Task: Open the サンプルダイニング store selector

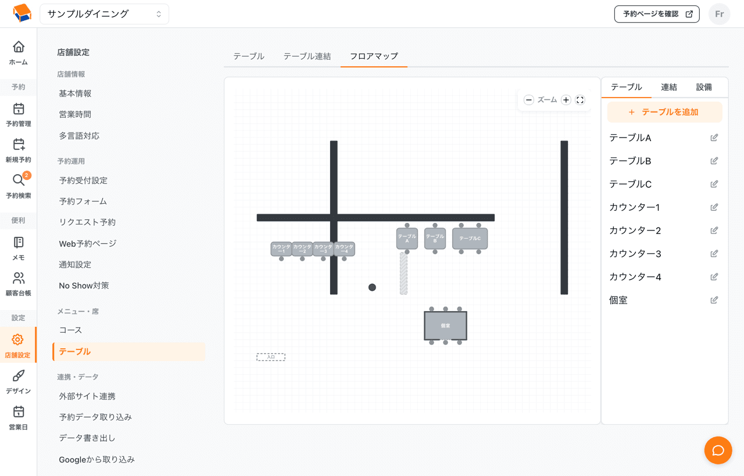Action: coord(105,14)
